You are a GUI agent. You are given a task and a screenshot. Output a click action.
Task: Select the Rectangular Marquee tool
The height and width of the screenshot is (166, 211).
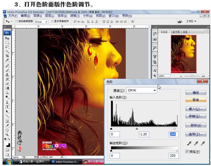coord(7,42)
